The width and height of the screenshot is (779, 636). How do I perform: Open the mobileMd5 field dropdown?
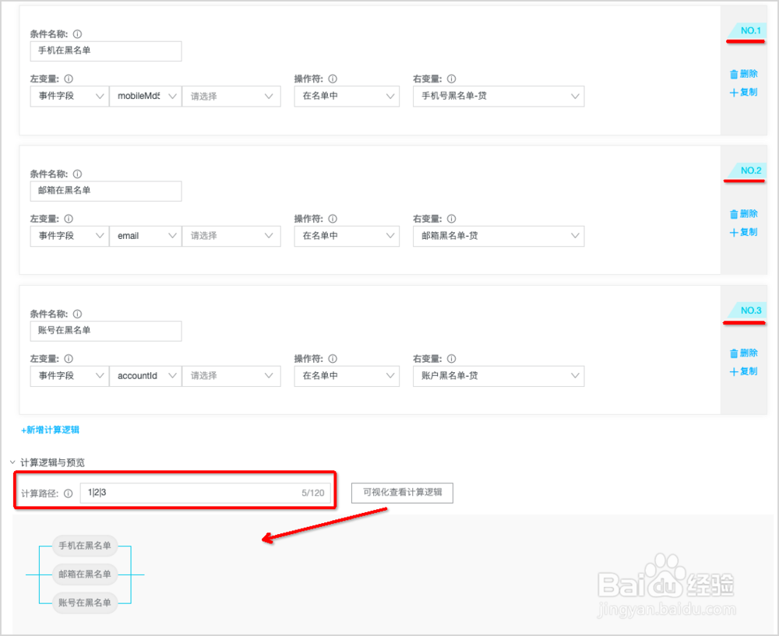point(145,96)
